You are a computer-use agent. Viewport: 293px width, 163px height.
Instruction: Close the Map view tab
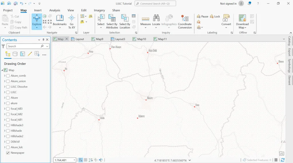pos(66,39)
